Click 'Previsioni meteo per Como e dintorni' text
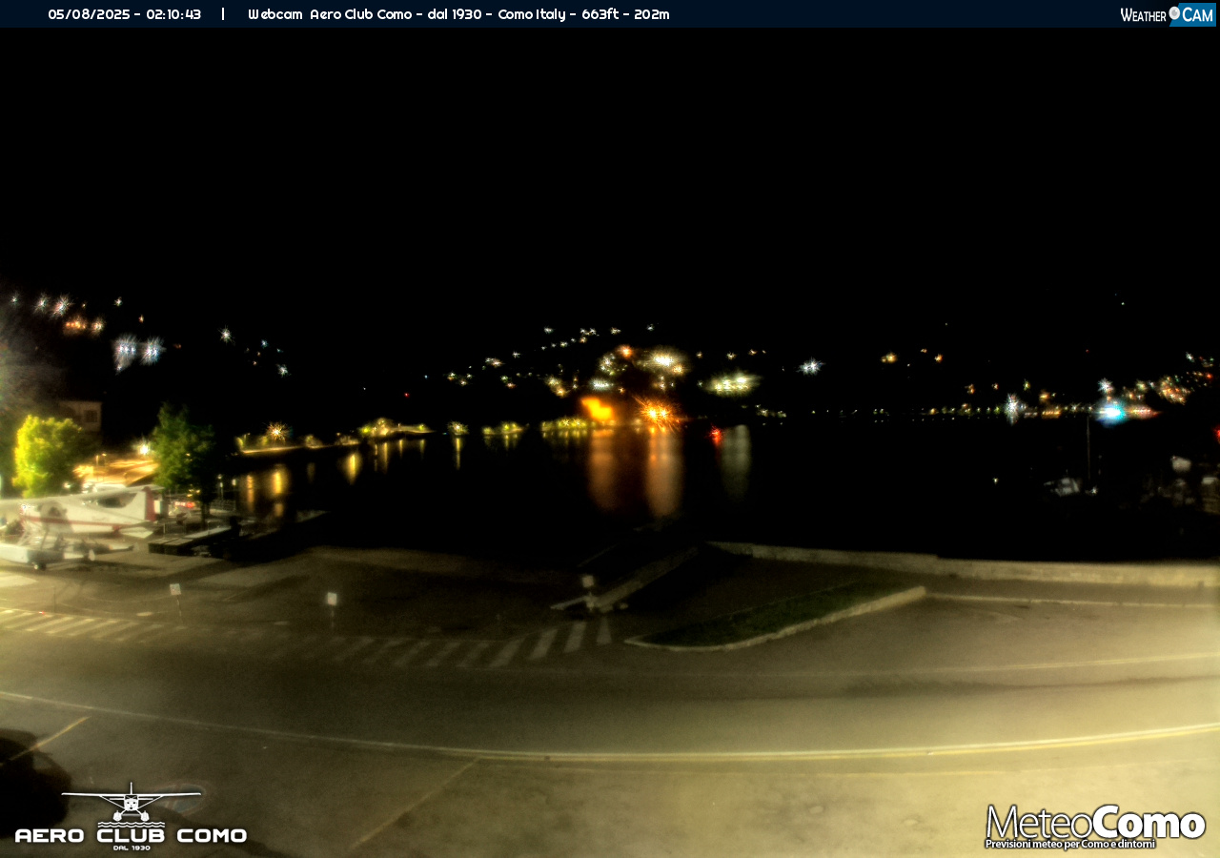Screen dimensions: 1220x858 point(1070,844)
